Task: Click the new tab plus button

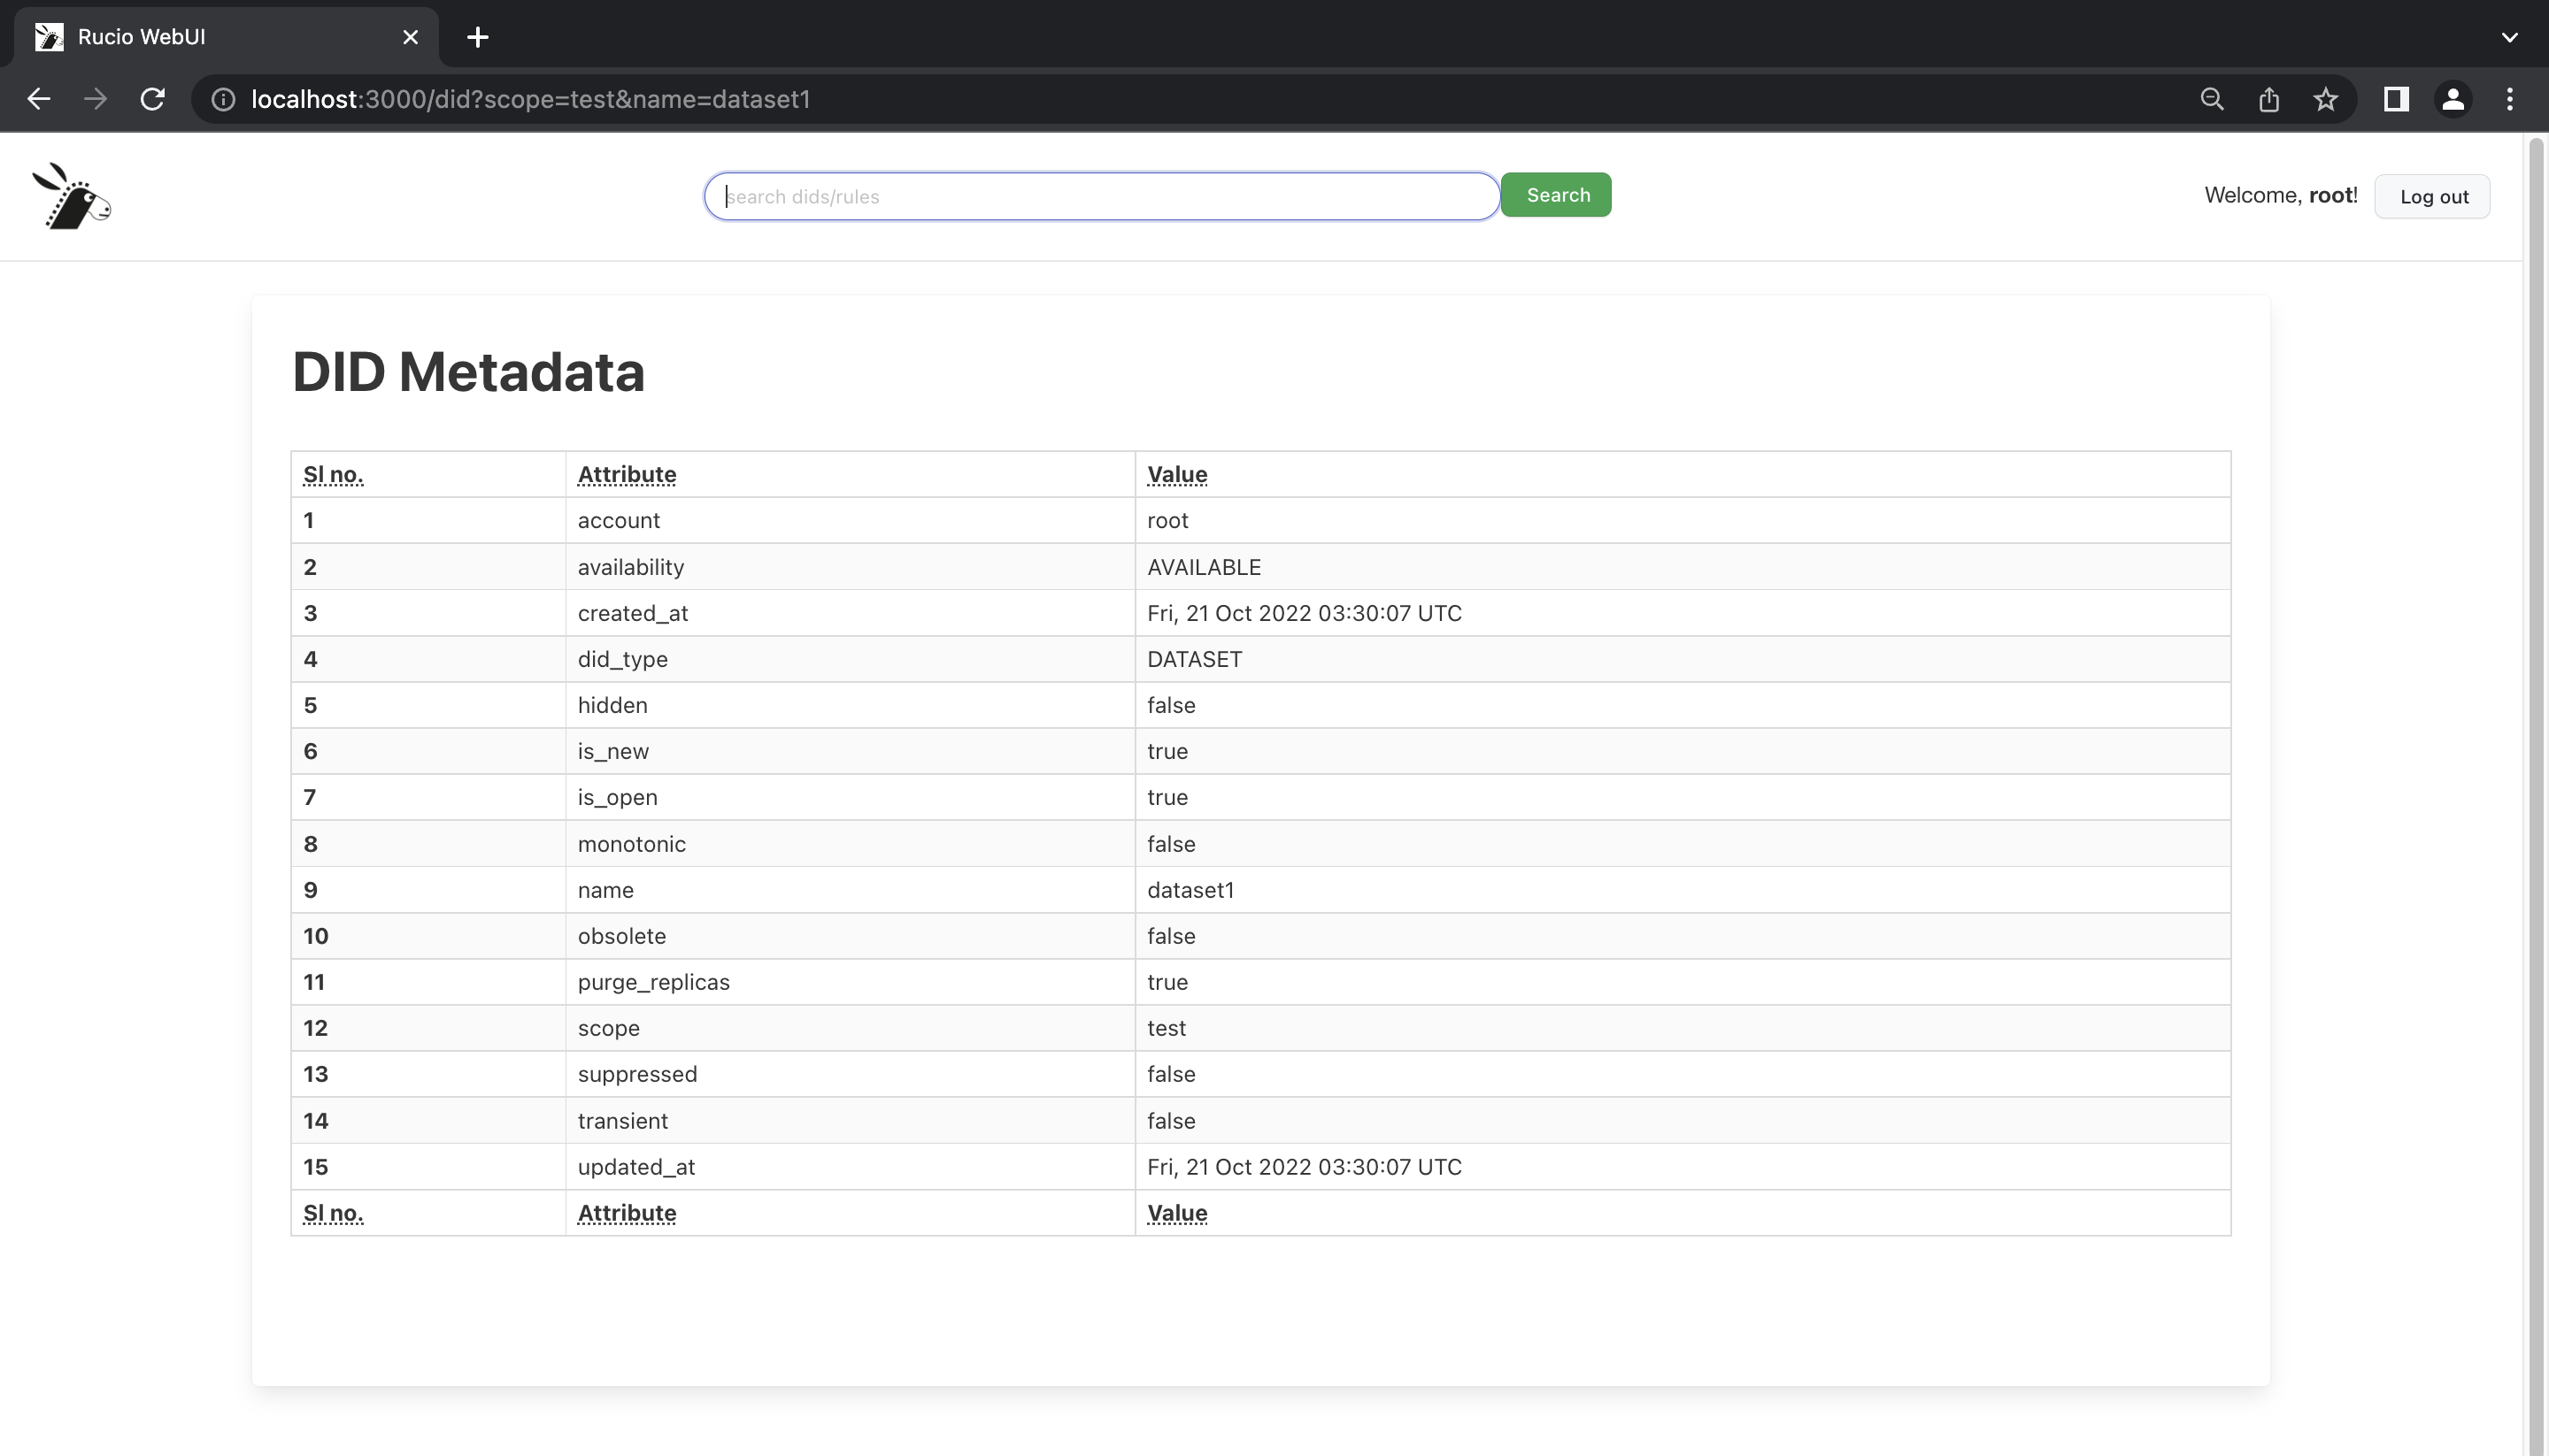Action: pyautogui.click(x=478, y=37)
